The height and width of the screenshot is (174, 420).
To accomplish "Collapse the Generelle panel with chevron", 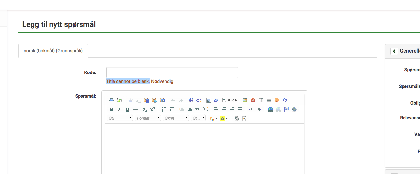I will (x=394, y=51).
